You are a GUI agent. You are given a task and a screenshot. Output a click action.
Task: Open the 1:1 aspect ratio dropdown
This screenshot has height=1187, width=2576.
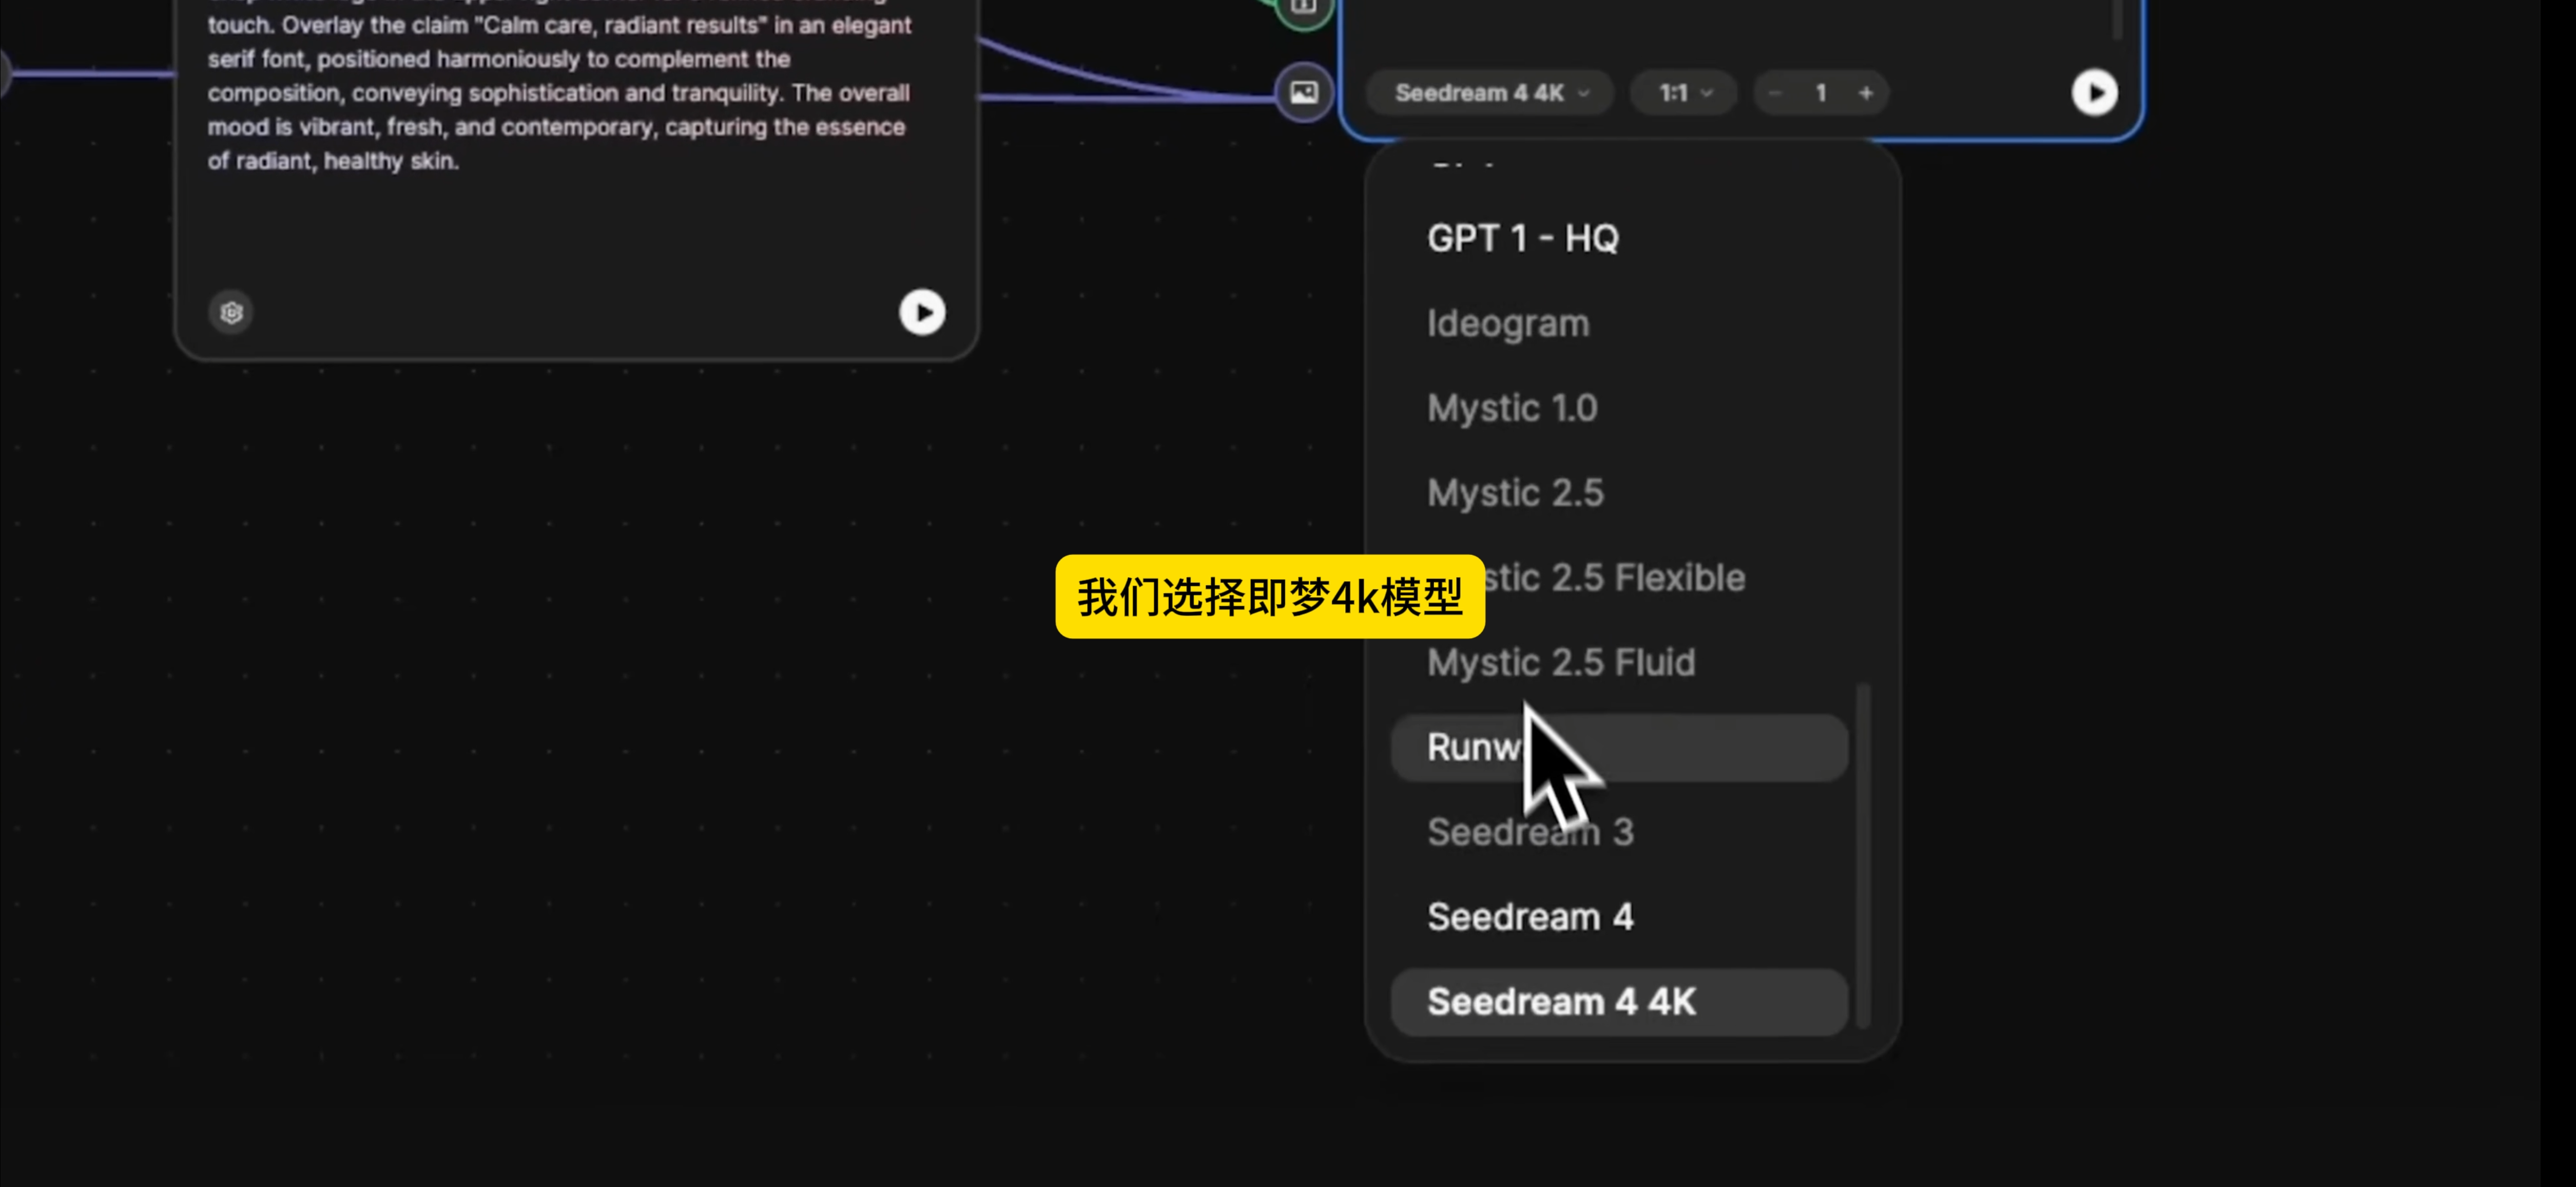pyautogui.click(x=1684, y=93)
